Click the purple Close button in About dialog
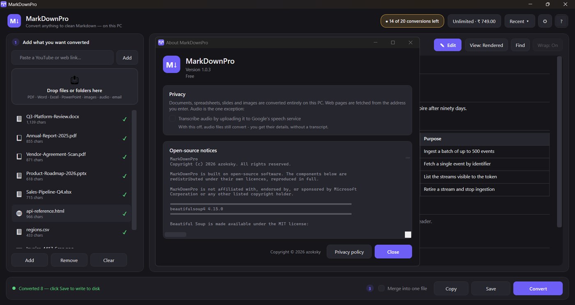575x305 pixels. click(393, 252)
